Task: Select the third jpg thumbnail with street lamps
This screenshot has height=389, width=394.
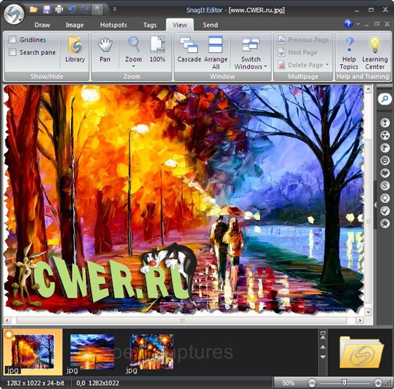Action: 151,352
